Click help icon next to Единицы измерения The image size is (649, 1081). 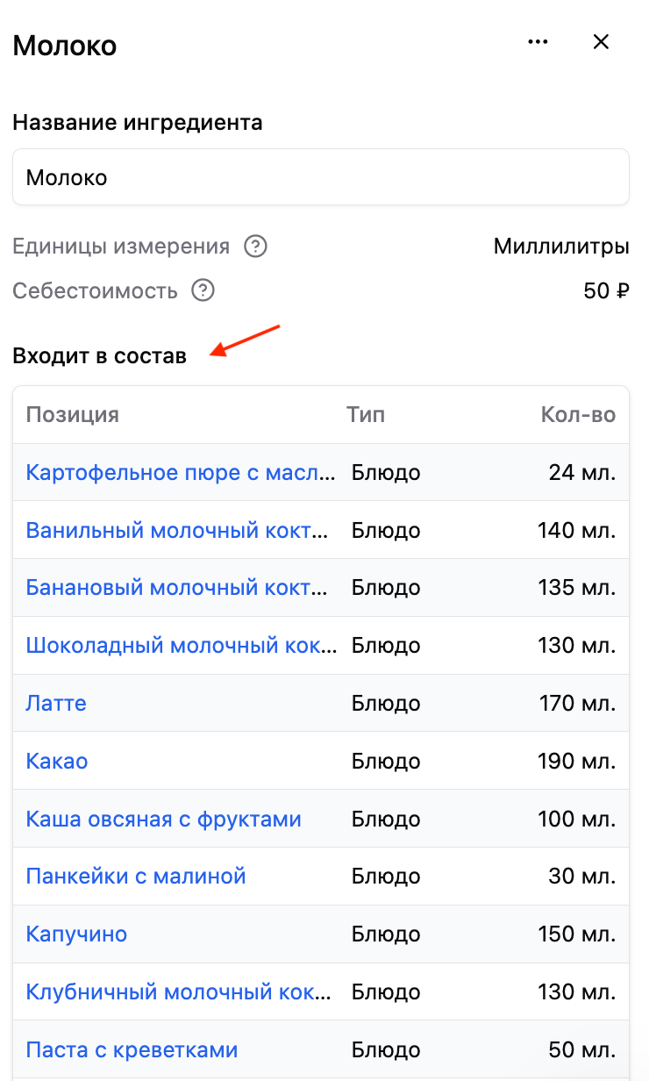click(x=255, y=247)
